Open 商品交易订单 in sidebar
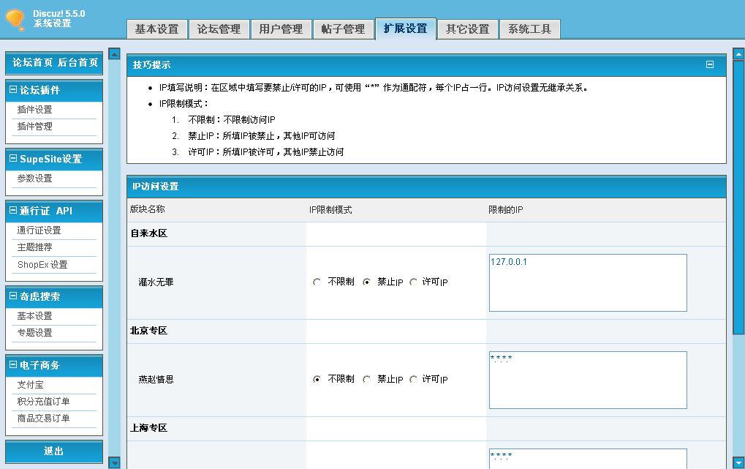Image resolution: width=745 pixels, height=469 pixels. pos(43,418)
